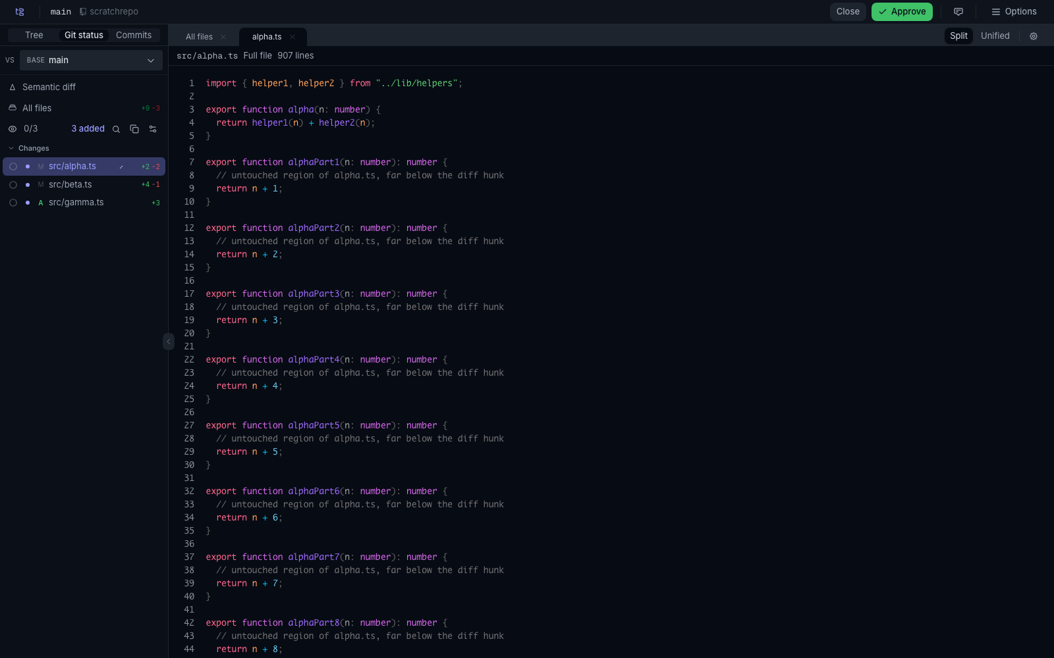Click the app logo icon
1054x658 pixels.
pyautogui.click(x=20, y=12)
